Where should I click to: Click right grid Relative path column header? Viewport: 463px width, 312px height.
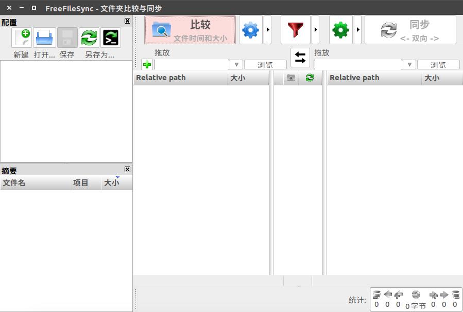click(x=374, y=78)
